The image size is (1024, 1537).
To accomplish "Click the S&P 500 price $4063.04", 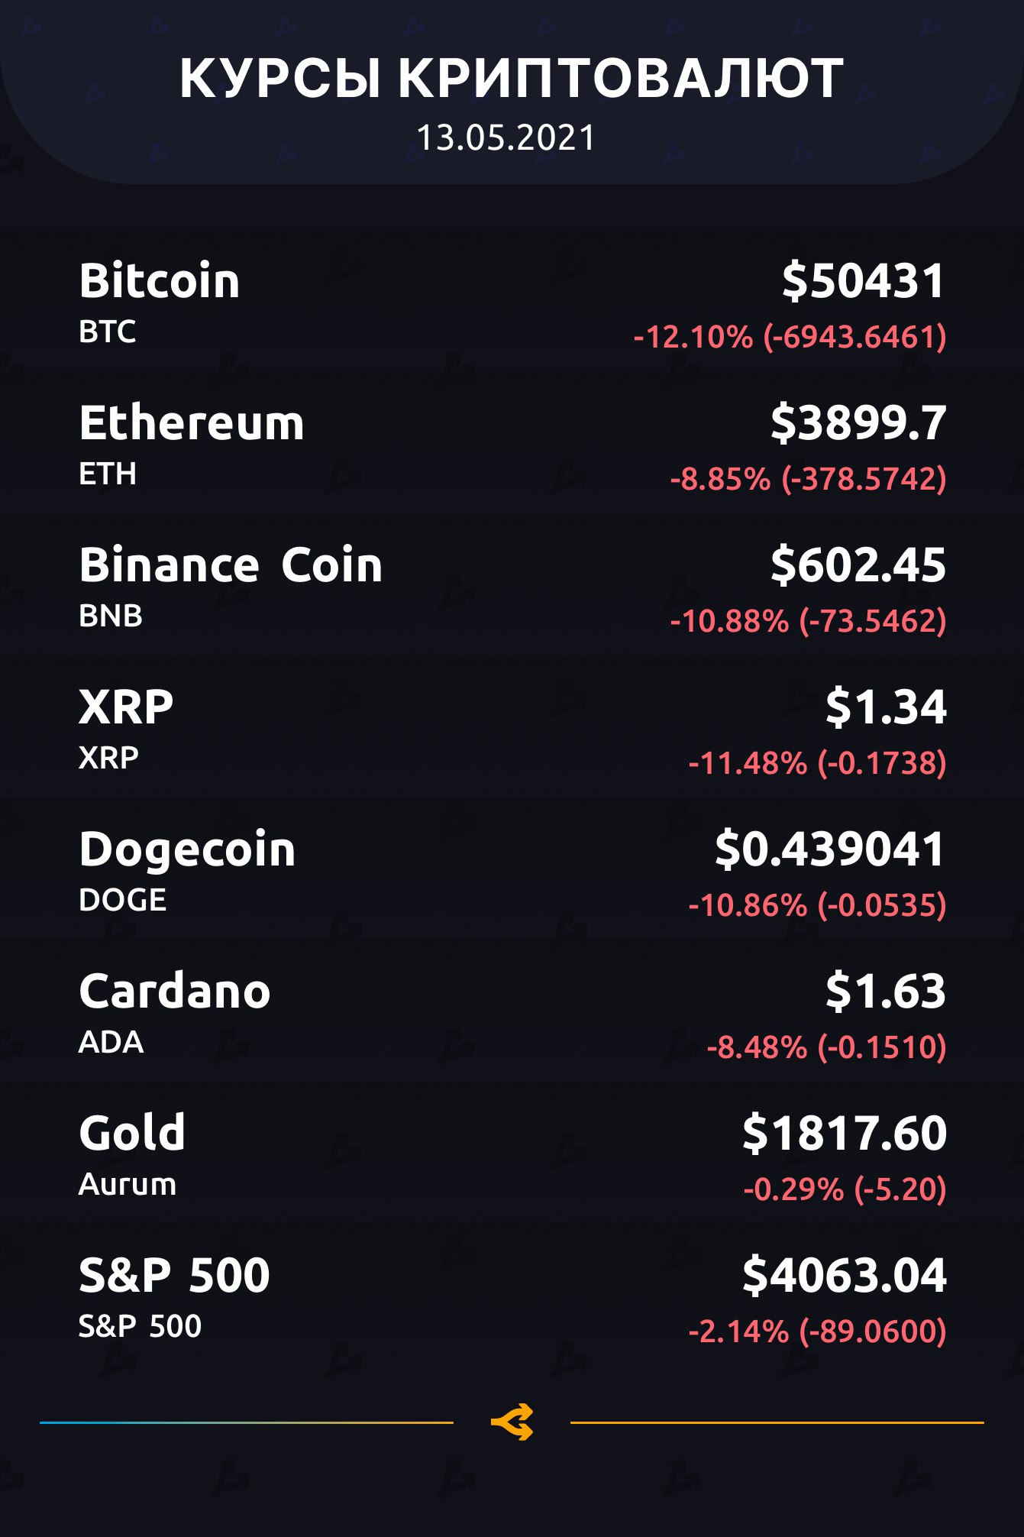I will [845, 1275].
